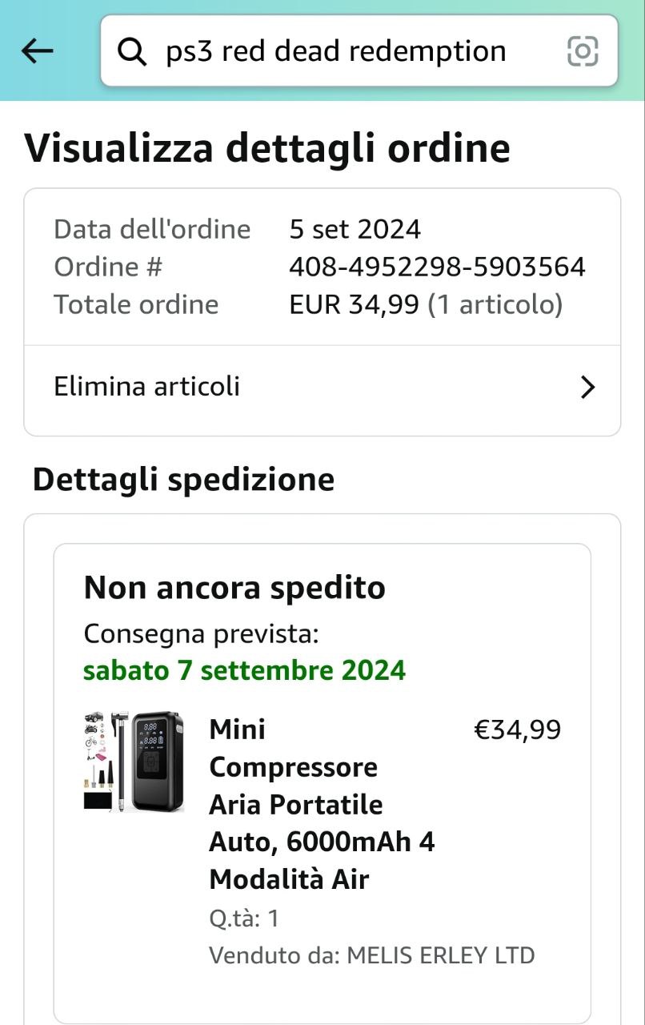Click the search field with 'ps3 red dead redemption'
645x1025 pixels.
(336, 52)
